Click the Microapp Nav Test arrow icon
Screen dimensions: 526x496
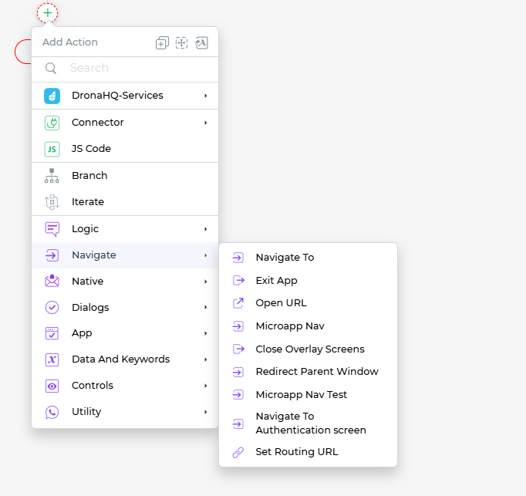(238, 395)
